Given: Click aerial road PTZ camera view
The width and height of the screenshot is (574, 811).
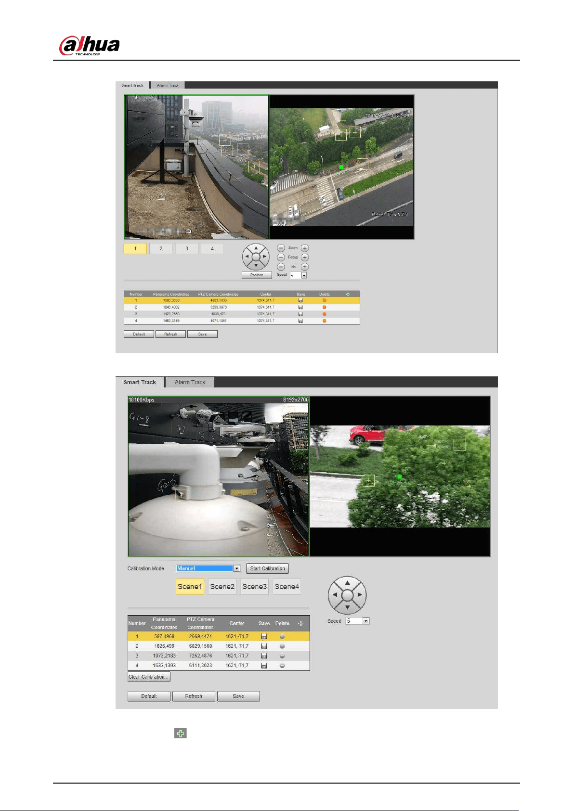Looking at the screenshot, I should click(x=341, y=167).
